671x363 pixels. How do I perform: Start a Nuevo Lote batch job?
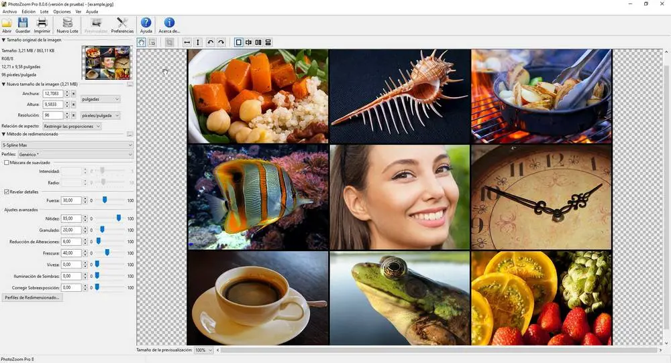[68, 25]
